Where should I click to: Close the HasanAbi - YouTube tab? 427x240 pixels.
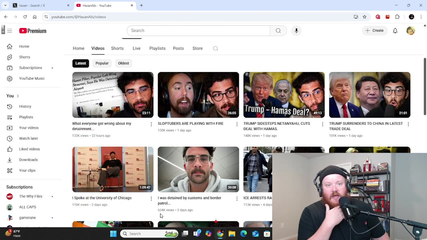point(132,5)
